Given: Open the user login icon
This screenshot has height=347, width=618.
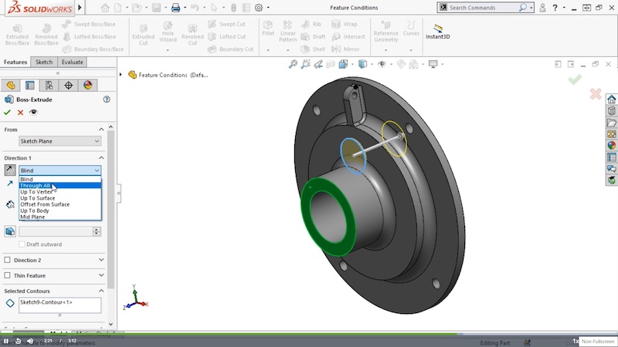Looking at the screenshot, I should (x=542, y=8).
